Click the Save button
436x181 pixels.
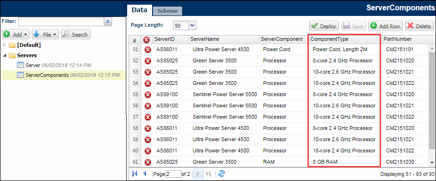pyautogui.click(x=353, y=26)
